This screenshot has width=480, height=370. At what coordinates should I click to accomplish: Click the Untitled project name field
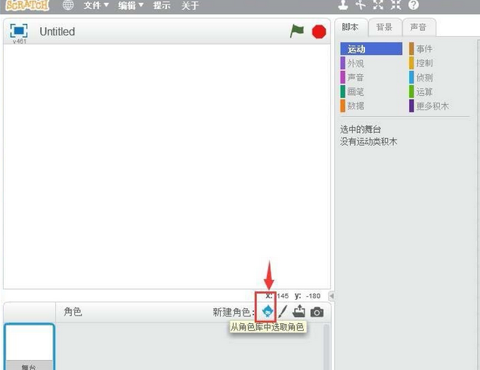point(57,32)
